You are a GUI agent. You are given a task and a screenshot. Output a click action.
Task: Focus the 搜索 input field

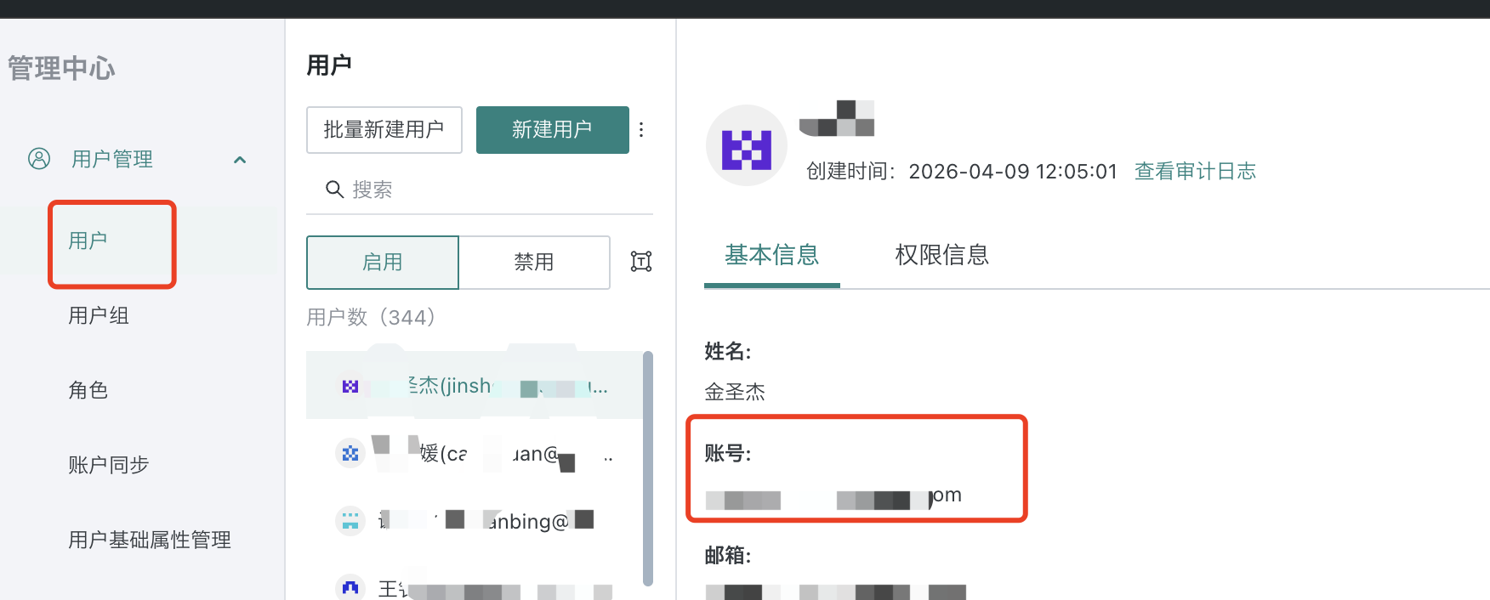pos(480,190)
